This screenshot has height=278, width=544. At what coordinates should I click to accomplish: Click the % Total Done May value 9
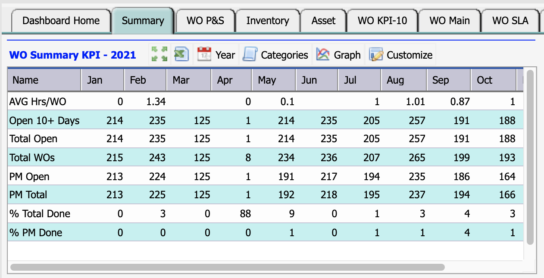292,214
